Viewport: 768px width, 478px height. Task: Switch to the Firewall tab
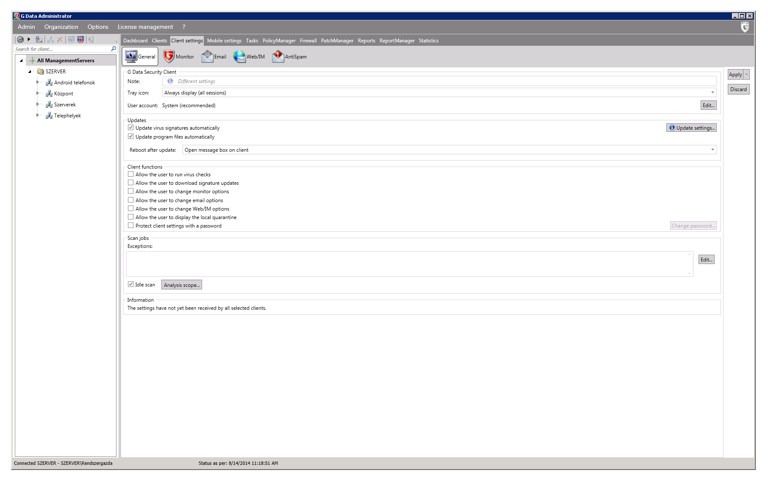tap(308, 41)
